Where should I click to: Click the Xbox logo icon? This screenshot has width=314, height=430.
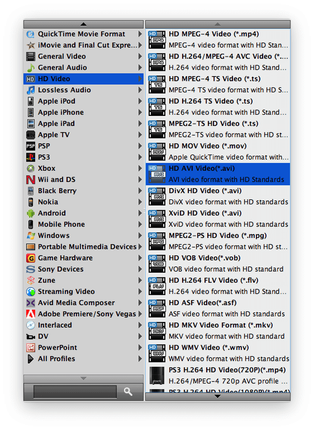[x=30, y=168]
